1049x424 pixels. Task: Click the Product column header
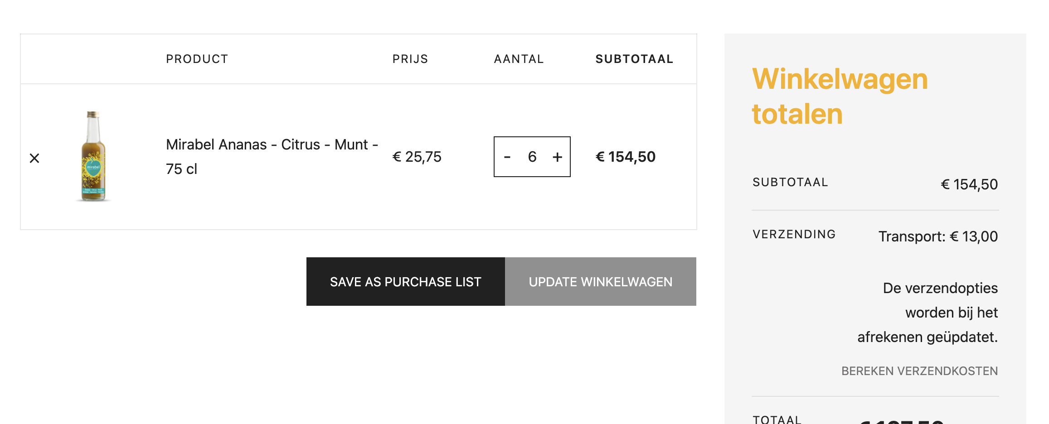(197, 59)
